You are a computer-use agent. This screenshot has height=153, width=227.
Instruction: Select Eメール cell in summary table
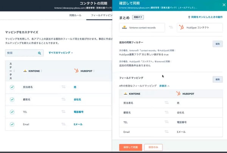[181, 132]
